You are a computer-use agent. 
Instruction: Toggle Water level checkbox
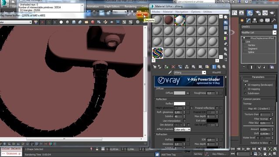click(258, 138)
